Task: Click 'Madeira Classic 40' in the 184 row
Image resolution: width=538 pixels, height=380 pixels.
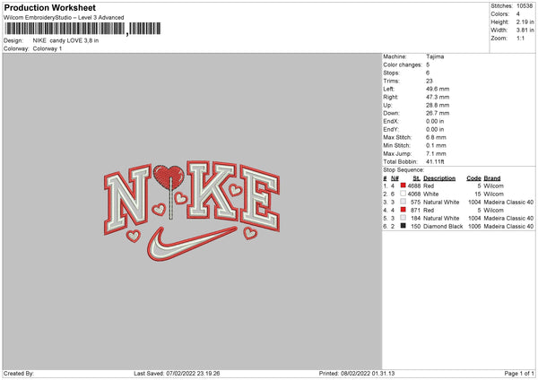Action: click(x=508, y=218)
